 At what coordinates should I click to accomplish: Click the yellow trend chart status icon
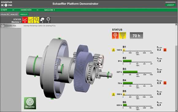tap(31, 20)
